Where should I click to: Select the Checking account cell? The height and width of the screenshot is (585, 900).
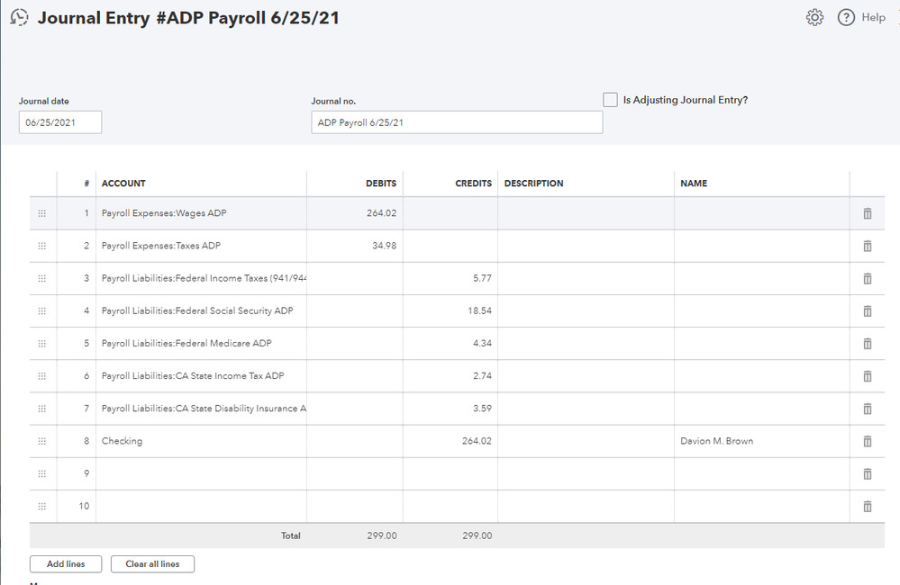(201, 441)
